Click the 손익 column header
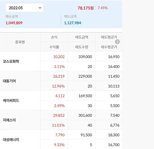This screenshot has height=149, width=154. 54,37
